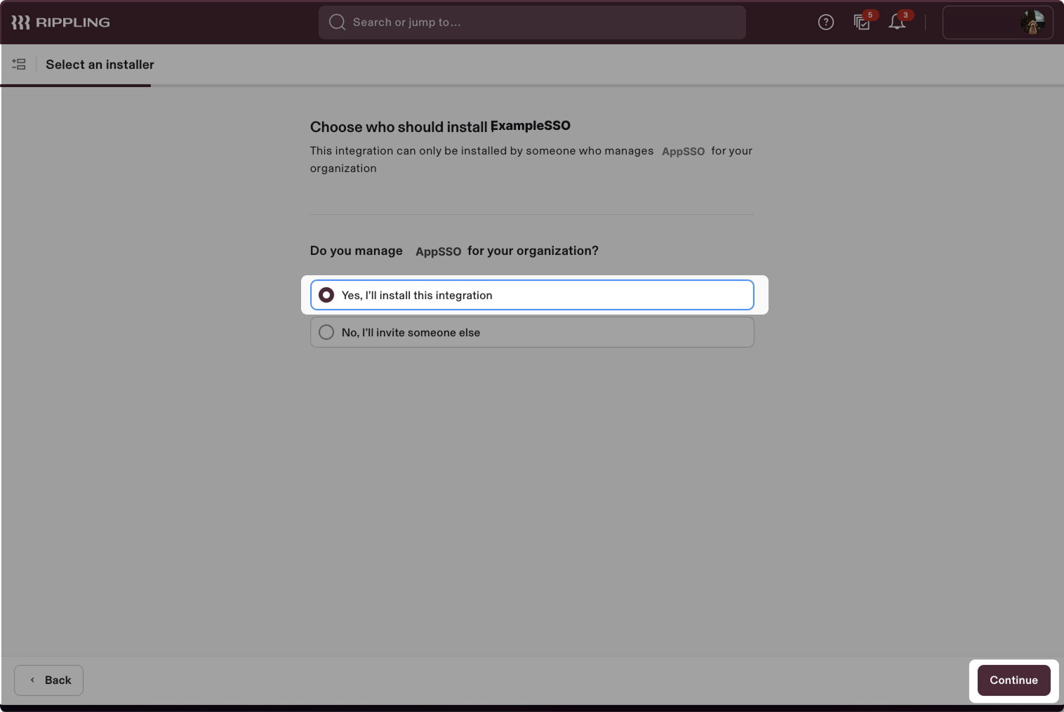Select the "No, I'll invite someone else" radio
The image size is (1064, 712).
326,332
